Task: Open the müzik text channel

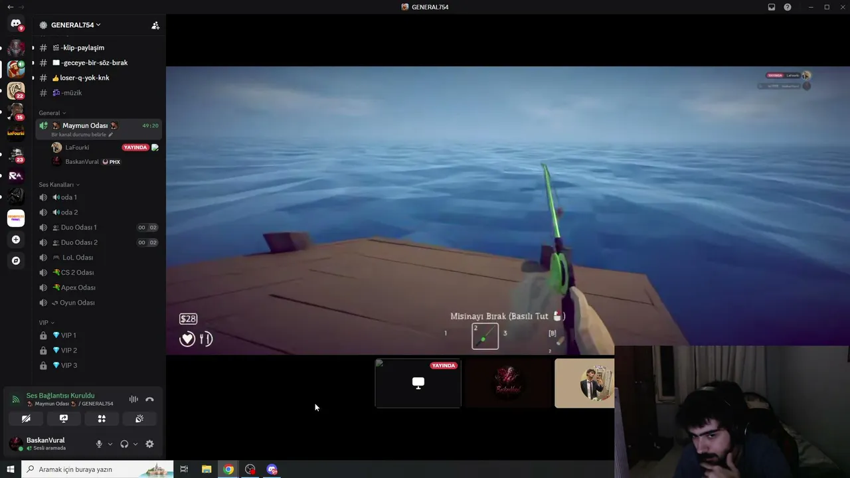Action: point(98,93)
